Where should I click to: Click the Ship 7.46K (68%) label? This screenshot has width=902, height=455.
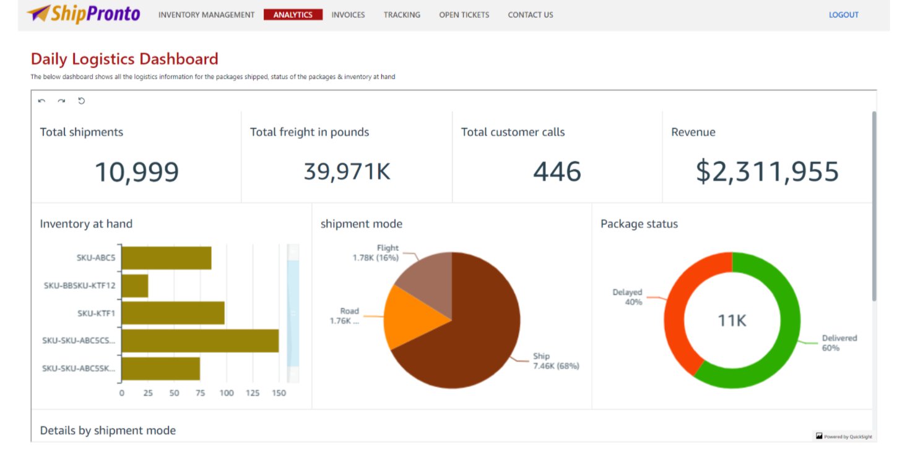pyautogui.click(x=556, y=361)
